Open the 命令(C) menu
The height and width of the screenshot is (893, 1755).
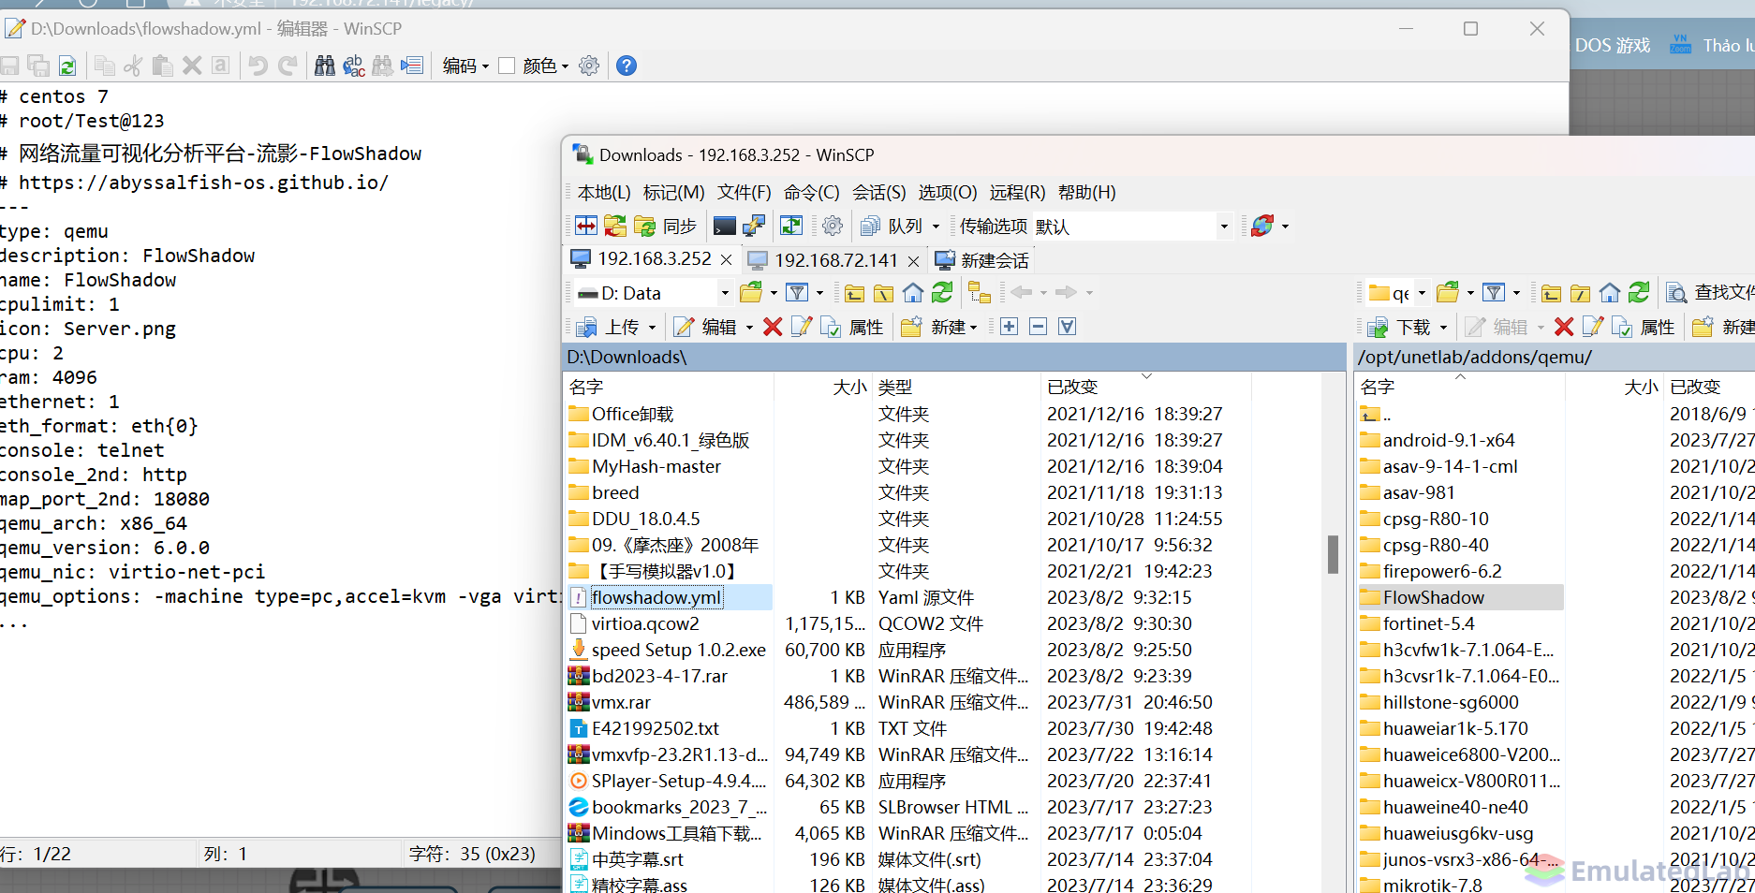point(811,192)
